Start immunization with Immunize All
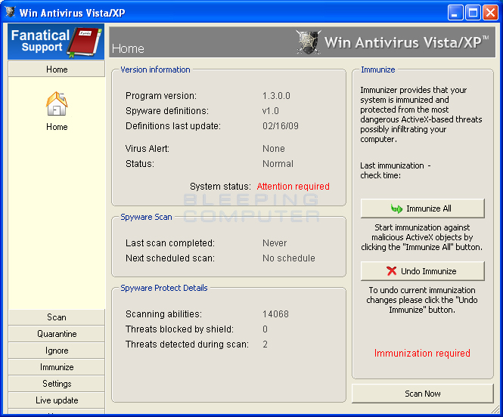Viewport: 503px width, 417px height. pos(423,208)
